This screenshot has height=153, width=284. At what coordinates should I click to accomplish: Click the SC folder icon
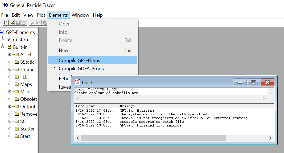click(x=17, y=121)
